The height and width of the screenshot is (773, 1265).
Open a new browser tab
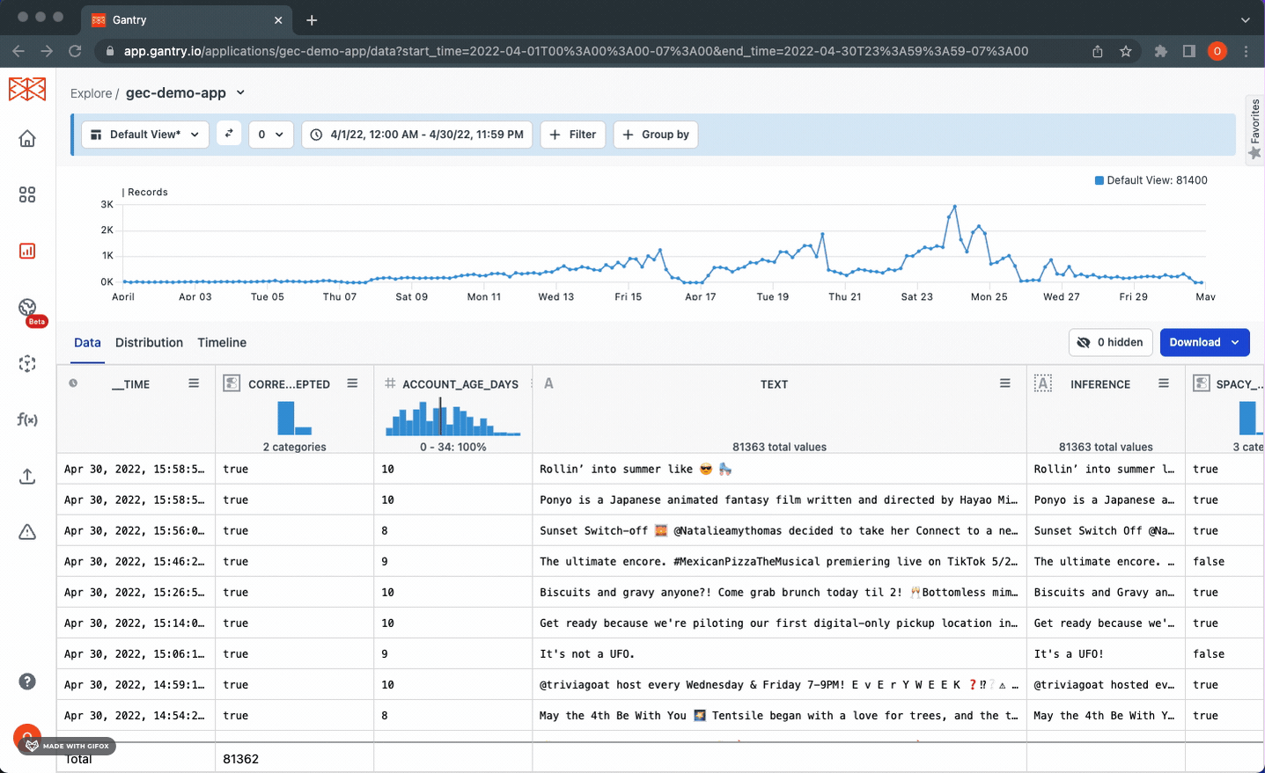pyautogui.click(x=312, y=19)
